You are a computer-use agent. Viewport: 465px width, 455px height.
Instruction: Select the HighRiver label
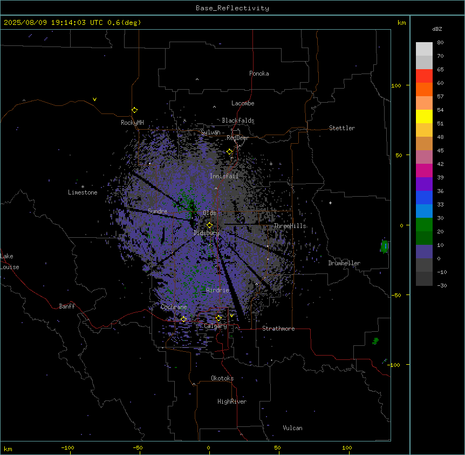click(232, 402)
